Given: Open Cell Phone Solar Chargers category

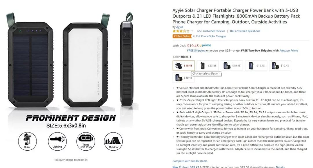Looking at the screenshot, I should tap(211, 36).
